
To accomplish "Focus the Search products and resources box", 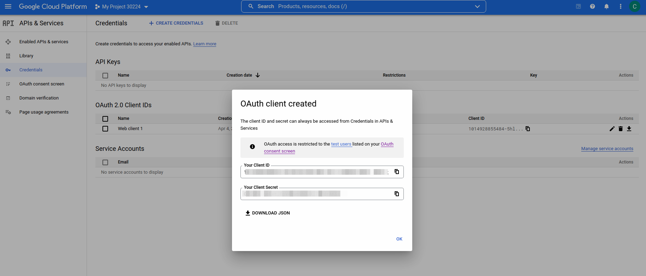I will tap(363, 6).
